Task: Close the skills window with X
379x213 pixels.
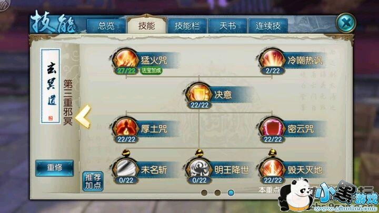Action: click(x=346, y=23)
